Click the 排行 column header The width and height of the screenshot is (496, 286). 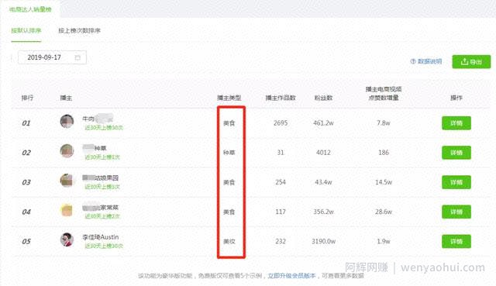click(27, 98)
